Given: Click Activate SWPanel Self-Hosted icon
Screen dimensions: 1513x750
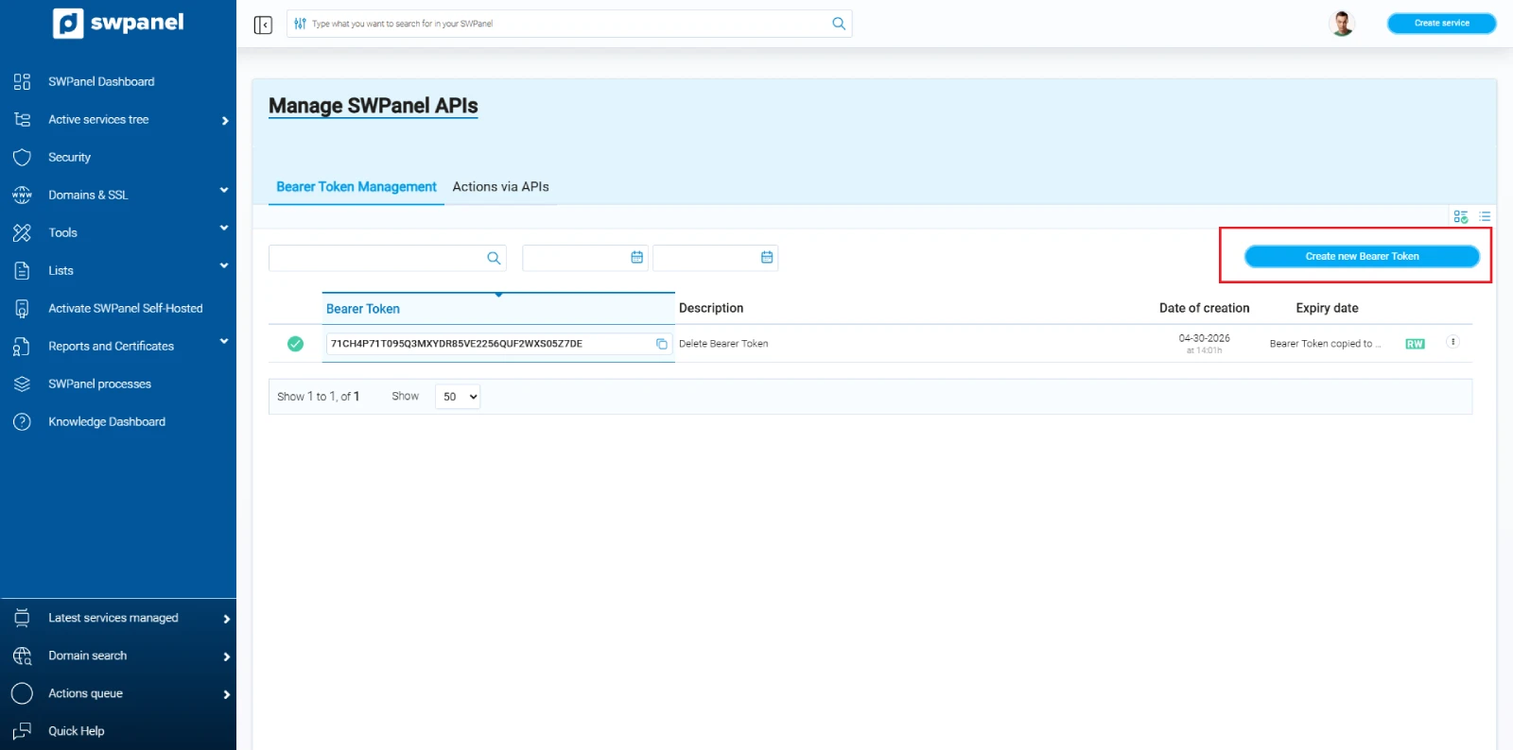Looking at the screenshot, I should [x=22, y=309].
